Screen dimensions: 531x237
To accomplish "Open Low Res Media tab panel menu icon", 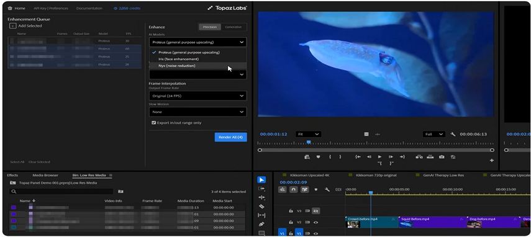I will (x=111, y=175).
